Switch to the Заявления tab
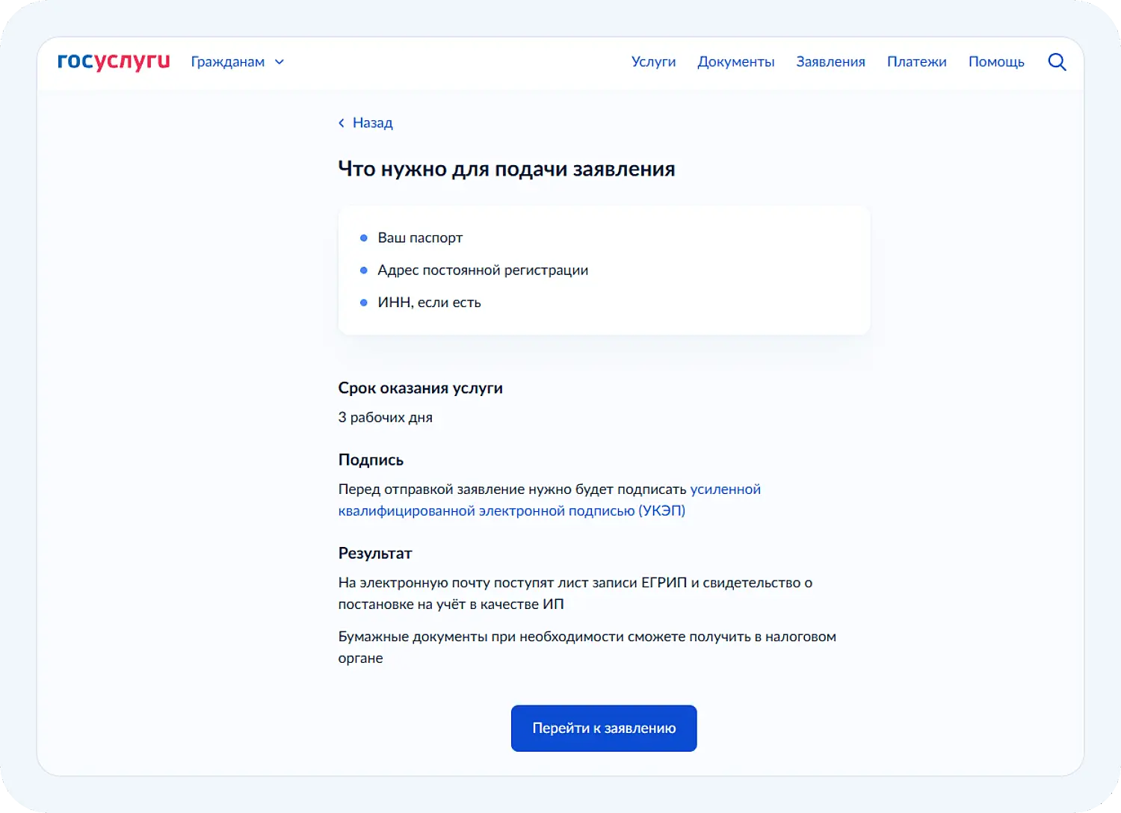The height and width of the screenshot is (813, 1121). pos(830,61)
